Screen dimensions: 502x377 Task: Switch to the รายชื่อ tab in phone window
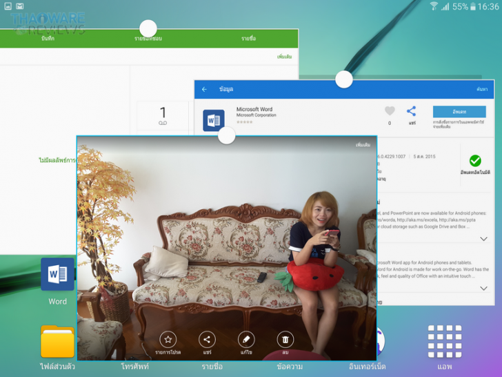[248, 39]
